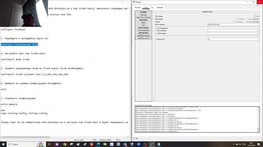This screenshot has width=263, height=147.
Task: Click 'copy running-config startup-config' line
Action: click(x=24, y=114)
